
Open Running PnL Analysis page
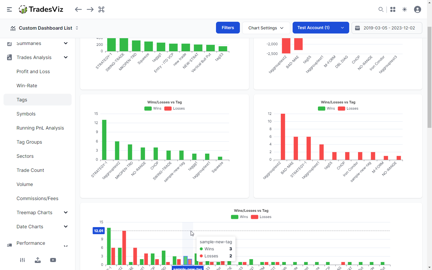40,128
